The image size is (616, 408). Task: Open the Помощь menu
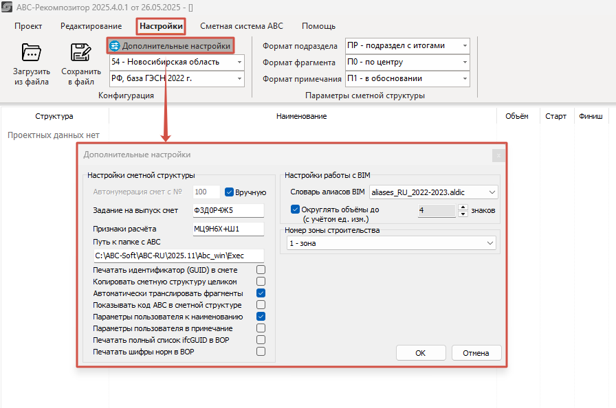(x=318, y=26)
